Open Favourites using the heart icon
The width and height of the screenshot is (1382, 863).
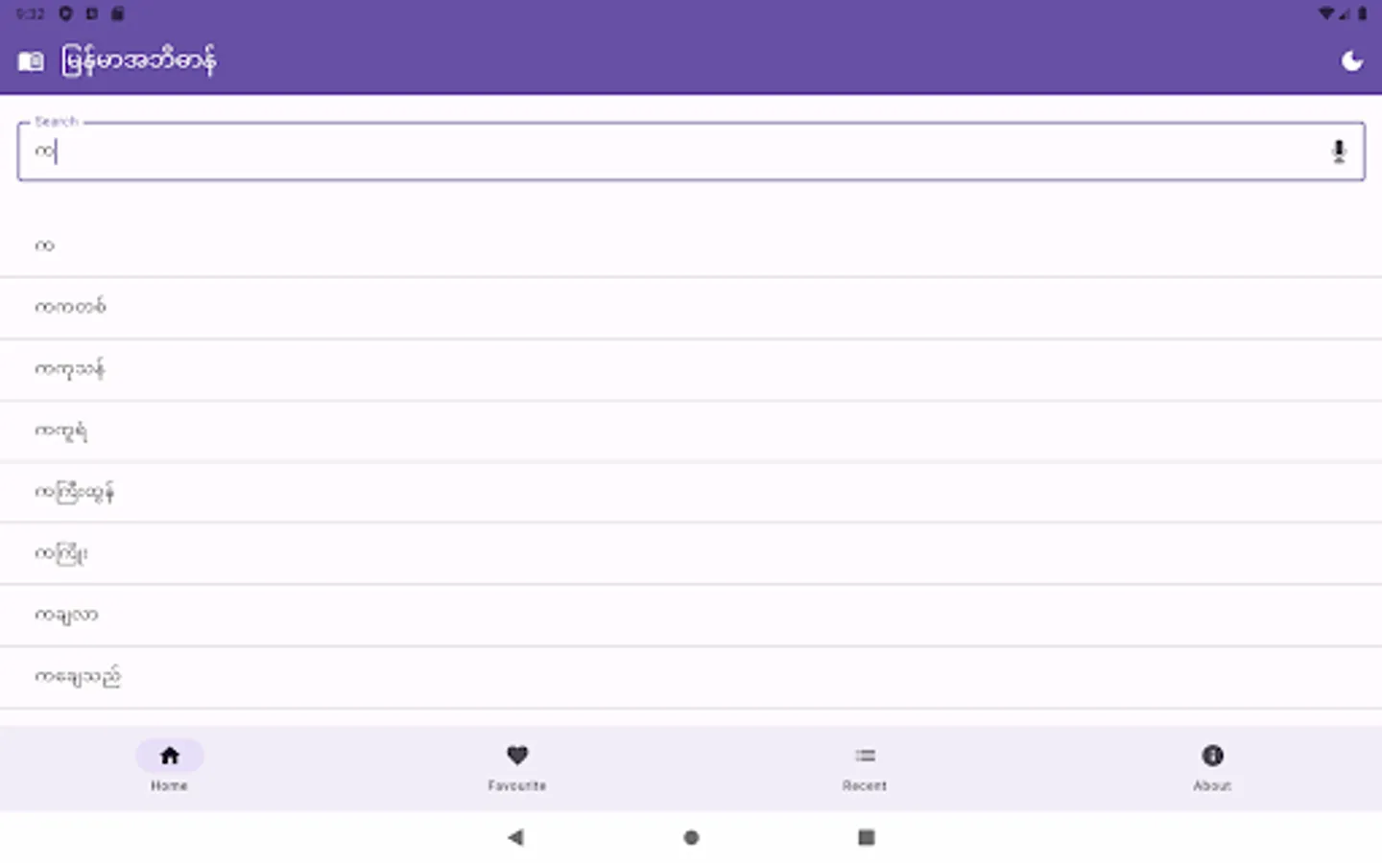517,756
